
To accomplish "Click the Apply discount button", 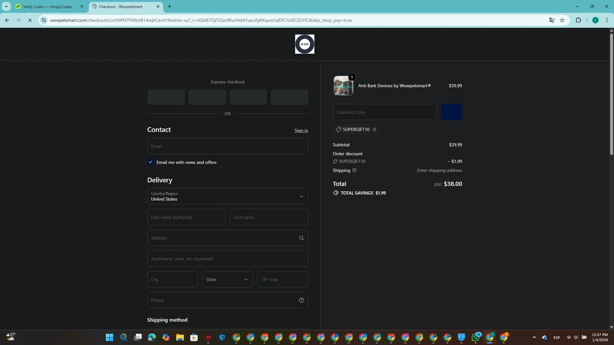I will (x=451, y=112).
